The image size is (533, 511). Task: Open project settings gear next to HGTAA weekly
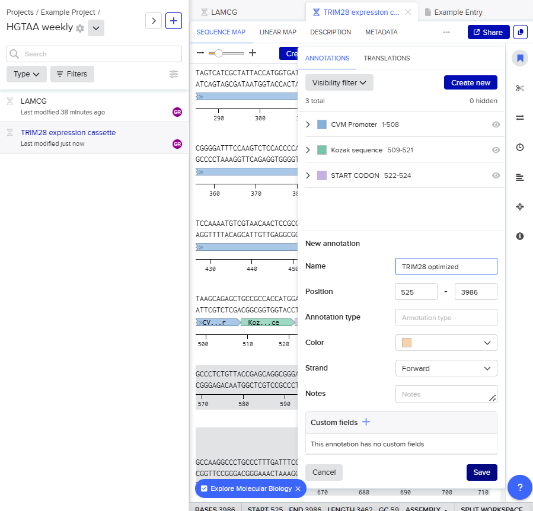(x=80, y=28)
